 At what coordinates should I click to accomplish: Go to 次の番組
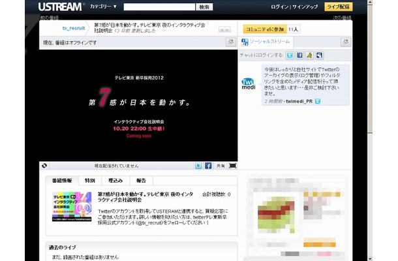click(342, 18)
